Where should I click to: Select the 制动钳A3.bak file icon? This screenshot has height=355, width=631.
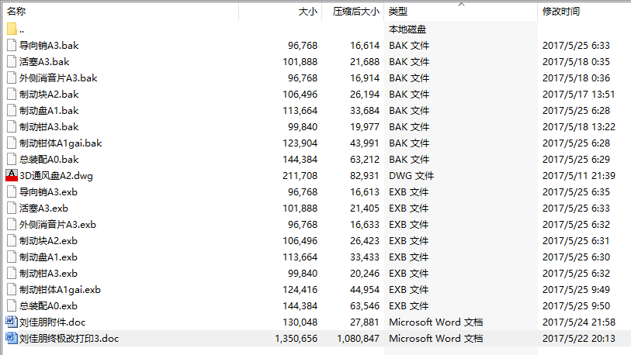pyautogui.click(x=12, y=126)
